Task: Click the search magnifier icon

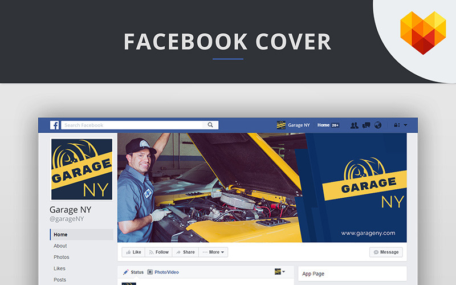Action: tap(210, 125)
